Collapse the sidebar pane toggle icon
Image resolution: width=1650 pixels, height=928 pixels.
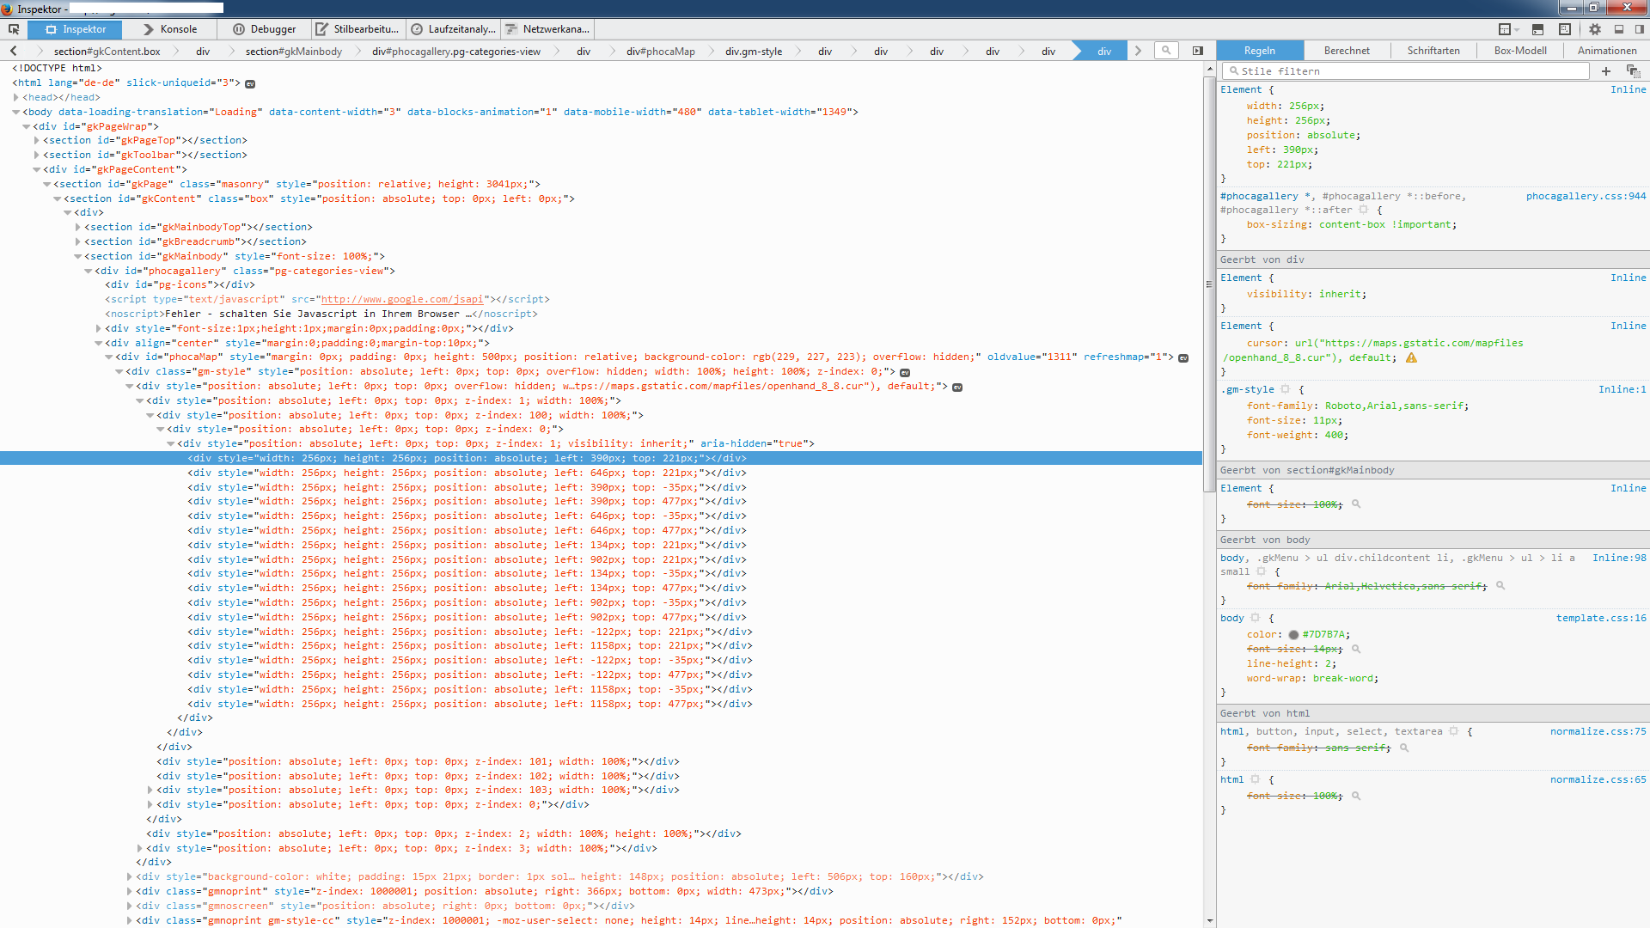[x=1198, y=51]
